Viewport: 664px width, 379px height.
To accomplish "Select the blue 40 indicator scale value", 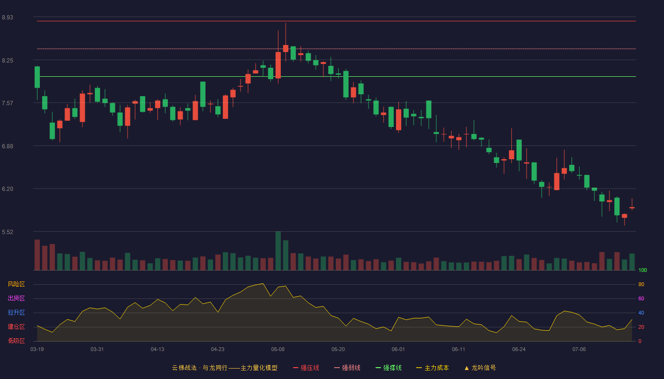I will pos(641,313).
